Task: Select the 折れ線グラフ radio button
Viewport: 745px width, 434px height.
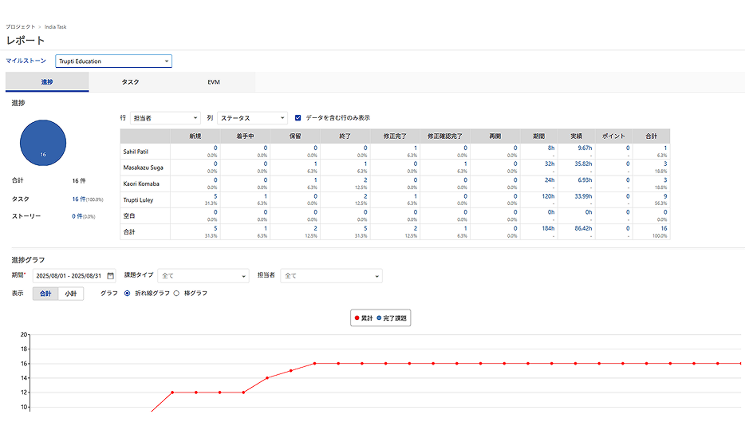Action: [x=128, y=294]
